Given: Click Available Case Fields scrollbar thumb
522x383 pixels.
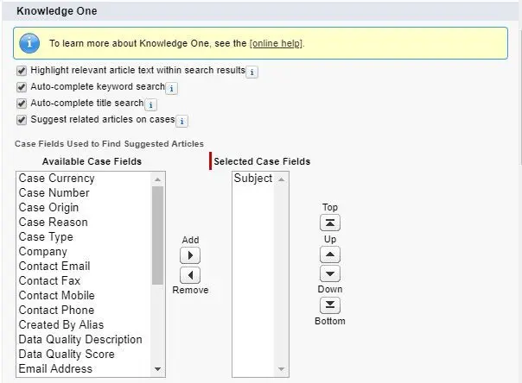Looking at the screenshot, I should pos(157,235).
